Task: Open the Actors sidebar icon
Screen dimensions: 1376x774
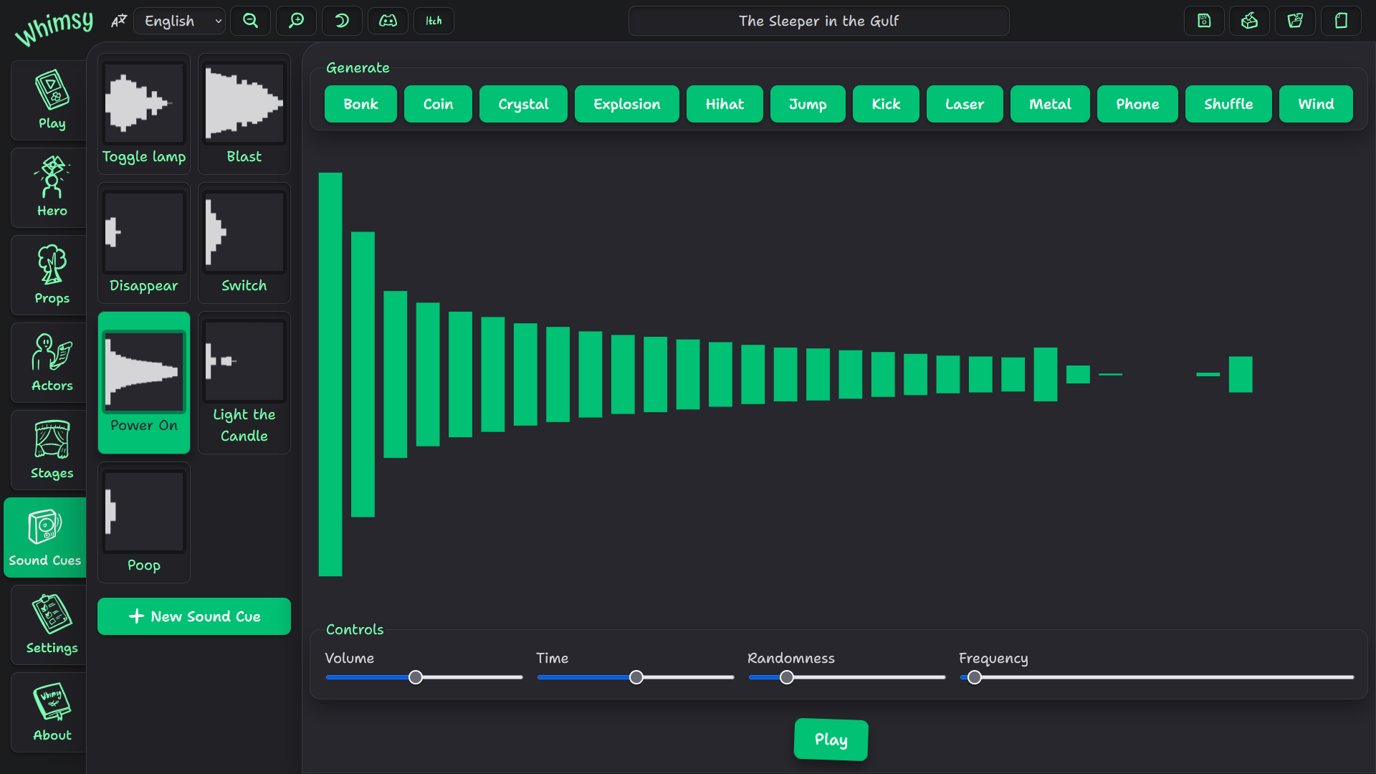Action: [x=52, y=362]
